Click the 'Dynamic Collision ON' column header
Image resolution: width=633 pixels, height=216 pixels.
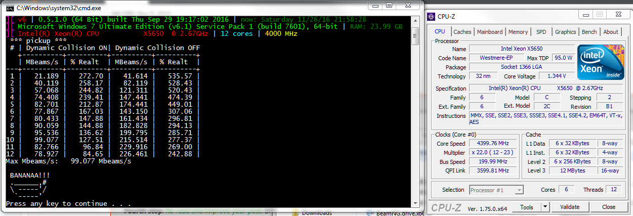click(67, 48)
